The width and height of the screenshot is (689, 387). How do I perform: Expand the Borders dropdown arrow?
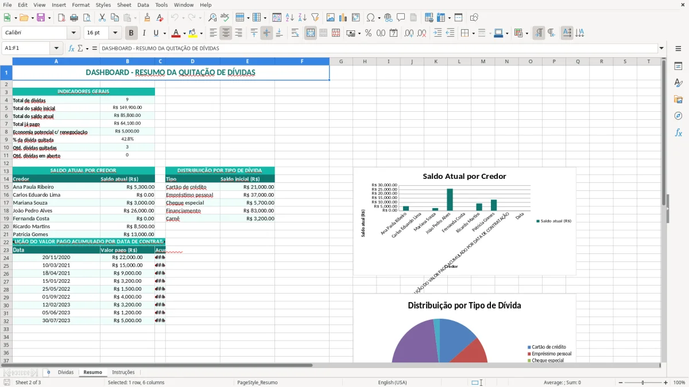click(474, 33)
